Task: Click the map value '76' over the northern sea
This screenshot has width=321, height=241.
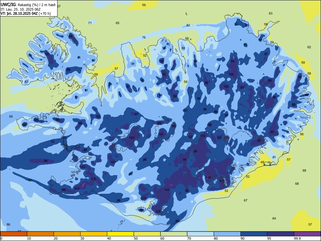Action: pos(144,37)
